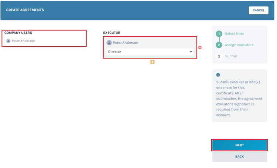Click the Cancel button
The height and width of the screenshot is (168, 277).
pos(259,10)
